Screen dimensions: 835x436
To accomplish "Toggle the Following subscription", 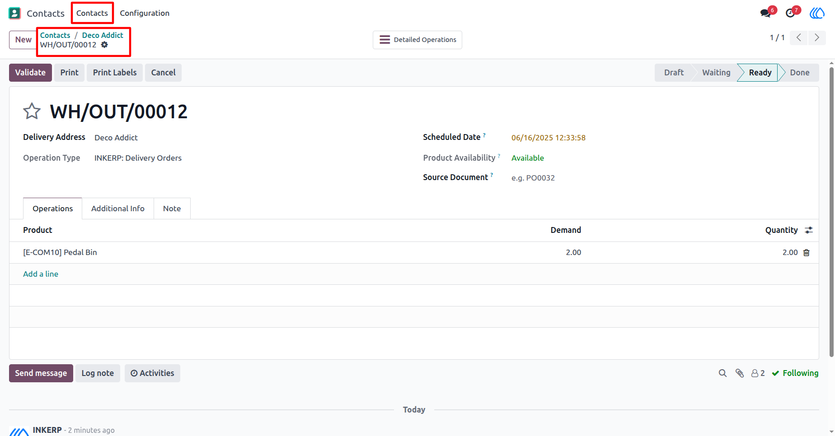I will pos(795,373).
